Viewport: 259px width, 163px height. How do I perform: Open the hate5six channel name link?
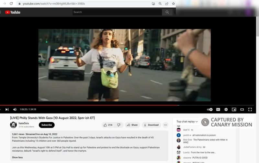pos(24,123)
